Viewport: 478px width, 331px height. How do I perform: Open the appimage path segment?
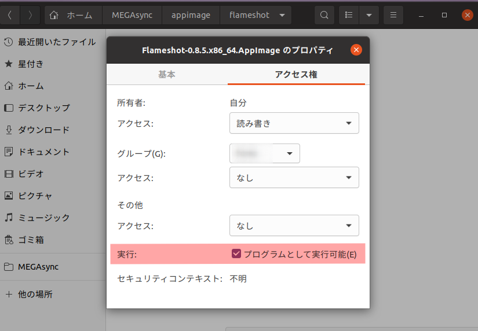coord(191,15)
